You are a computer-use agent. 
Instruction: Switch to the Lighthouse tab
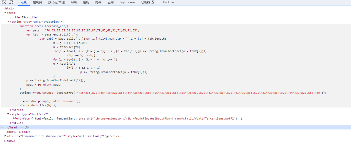click(127, 2)
